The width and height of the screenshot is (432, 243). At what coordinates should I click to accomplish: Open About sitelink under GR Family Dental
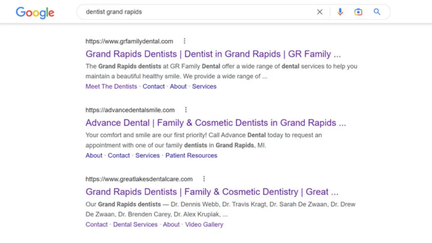[178, 86]
